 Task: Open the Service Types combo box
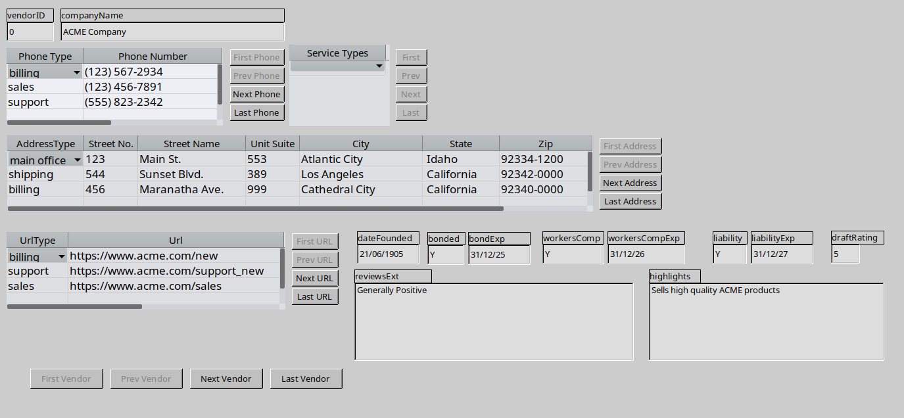pos(338,66)
